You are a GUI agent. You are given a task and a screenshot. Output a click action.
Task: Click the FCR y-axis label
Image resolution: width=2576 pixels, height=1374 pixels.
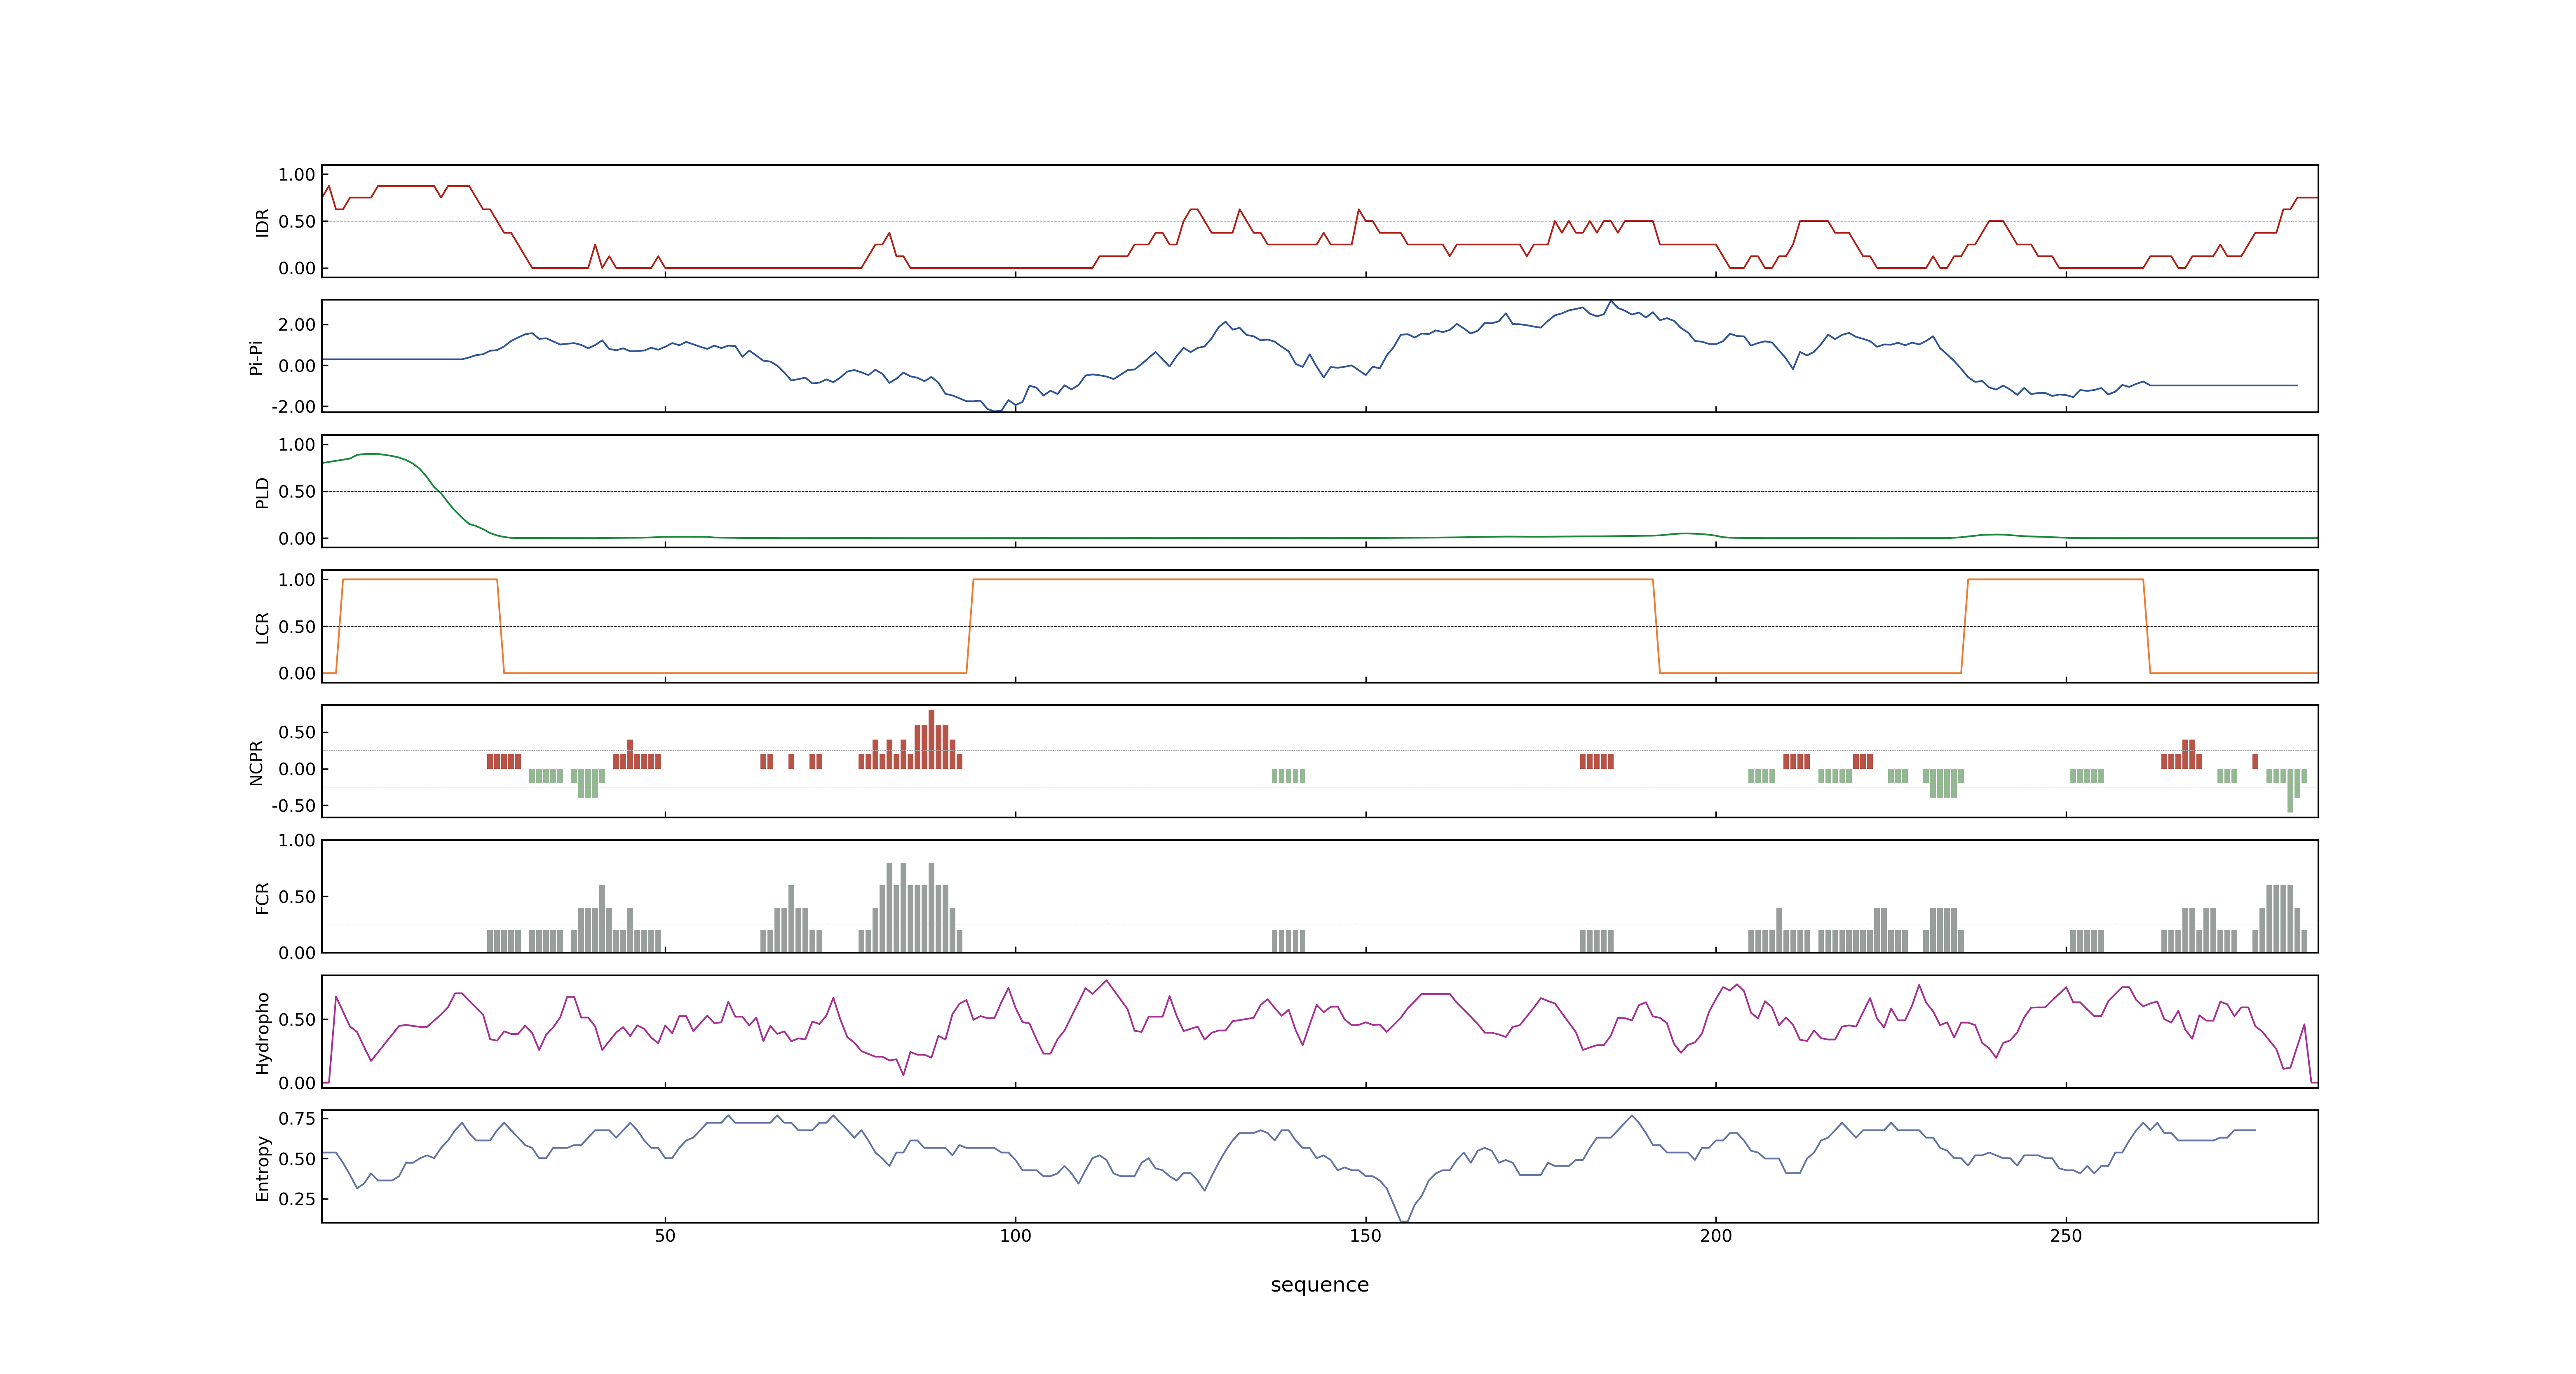tap(263, 897)
